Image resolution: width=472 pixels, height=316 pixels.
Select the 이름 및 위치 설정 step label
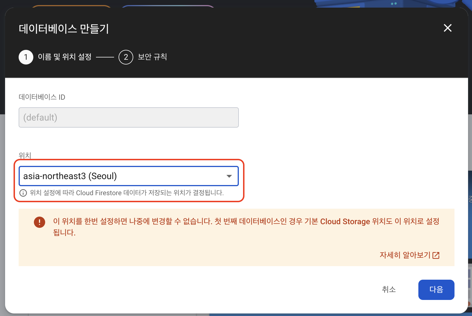pos(65,57)
